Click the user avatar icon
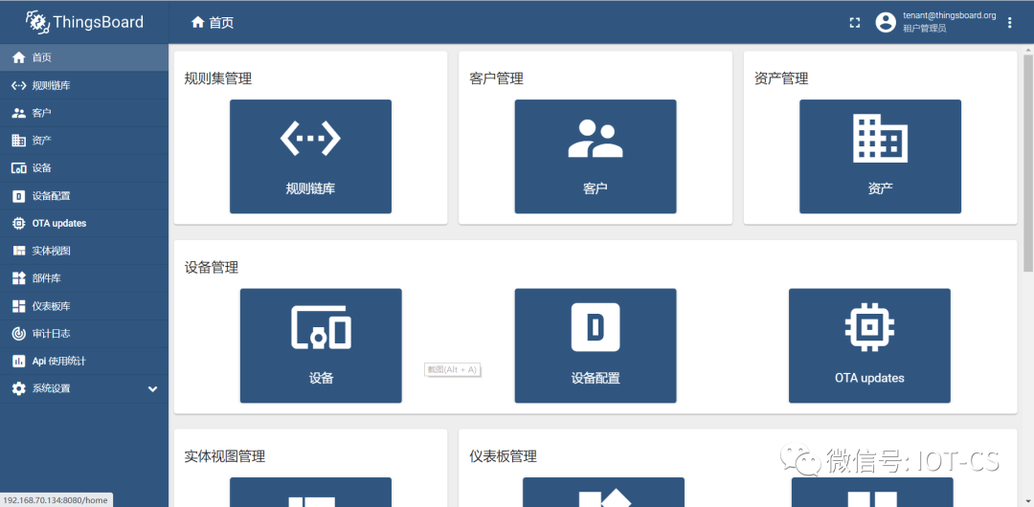Image resolution: width=1034 pixels, height=507 pixels. [885, 22]
